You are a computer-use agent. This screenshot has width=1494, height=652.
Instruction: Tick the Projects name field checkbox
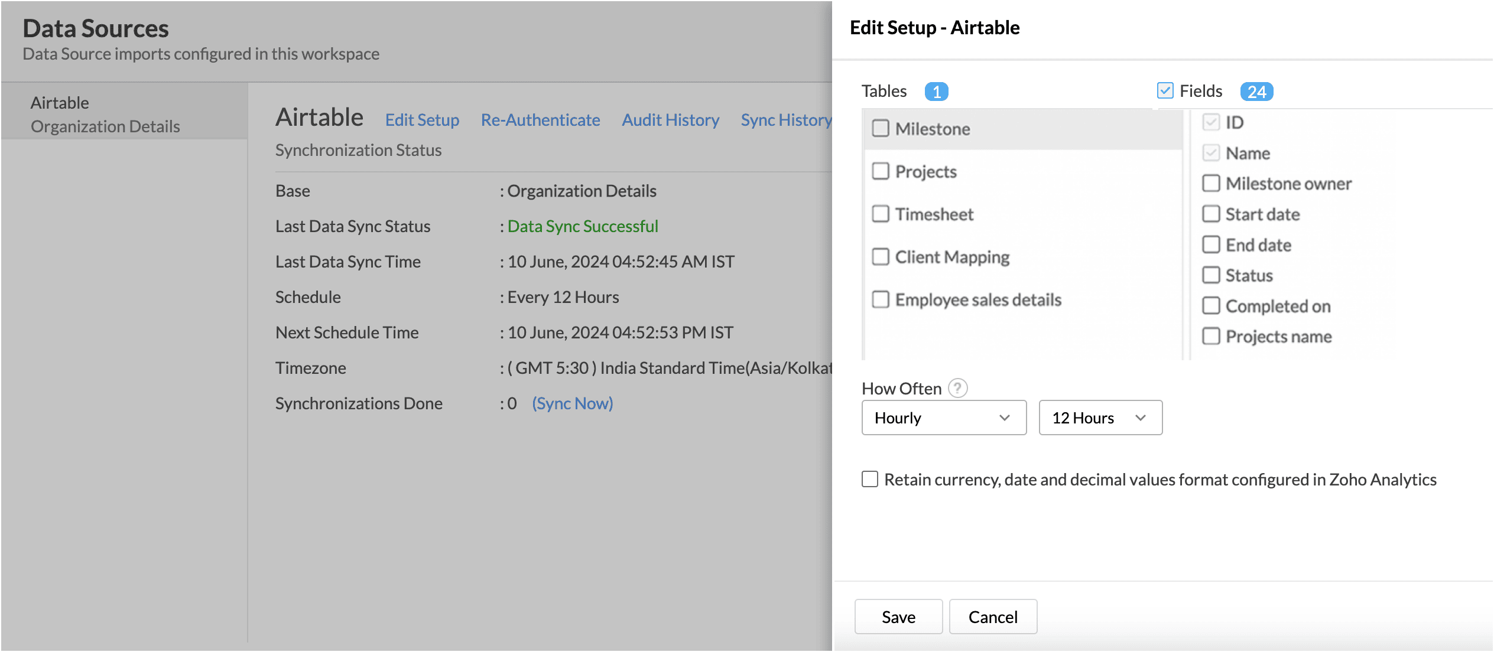[x=1211, y=336]
